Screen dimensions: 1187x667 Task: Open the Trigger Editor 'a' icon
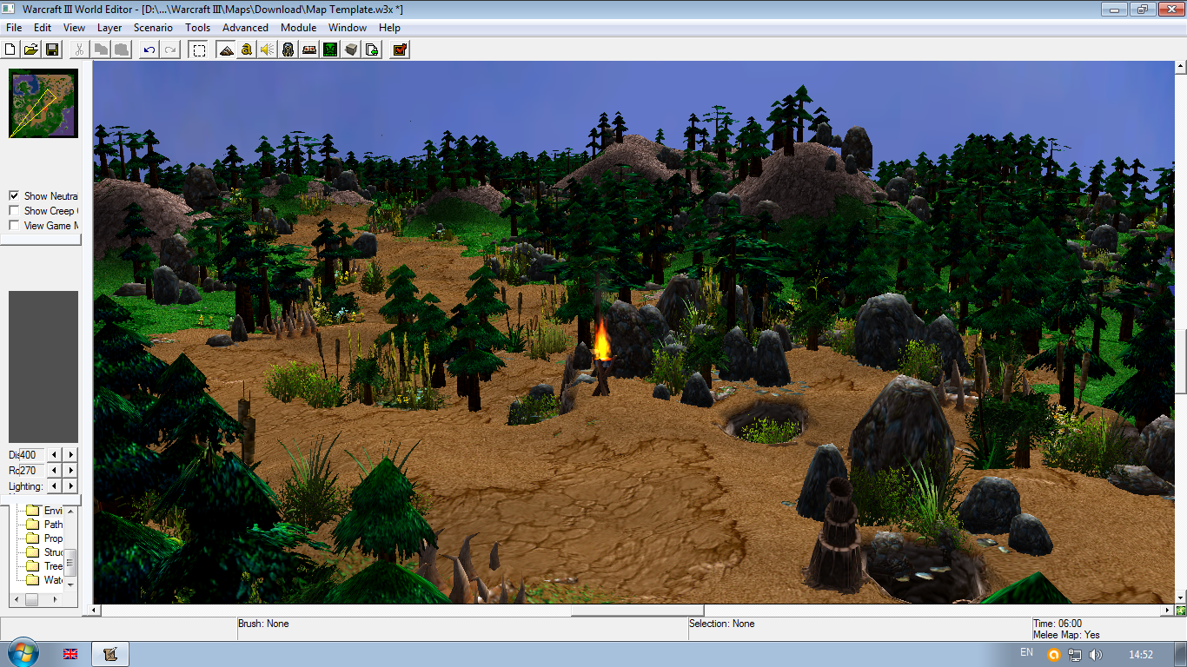pyautogui.click(x=247, y=50)
